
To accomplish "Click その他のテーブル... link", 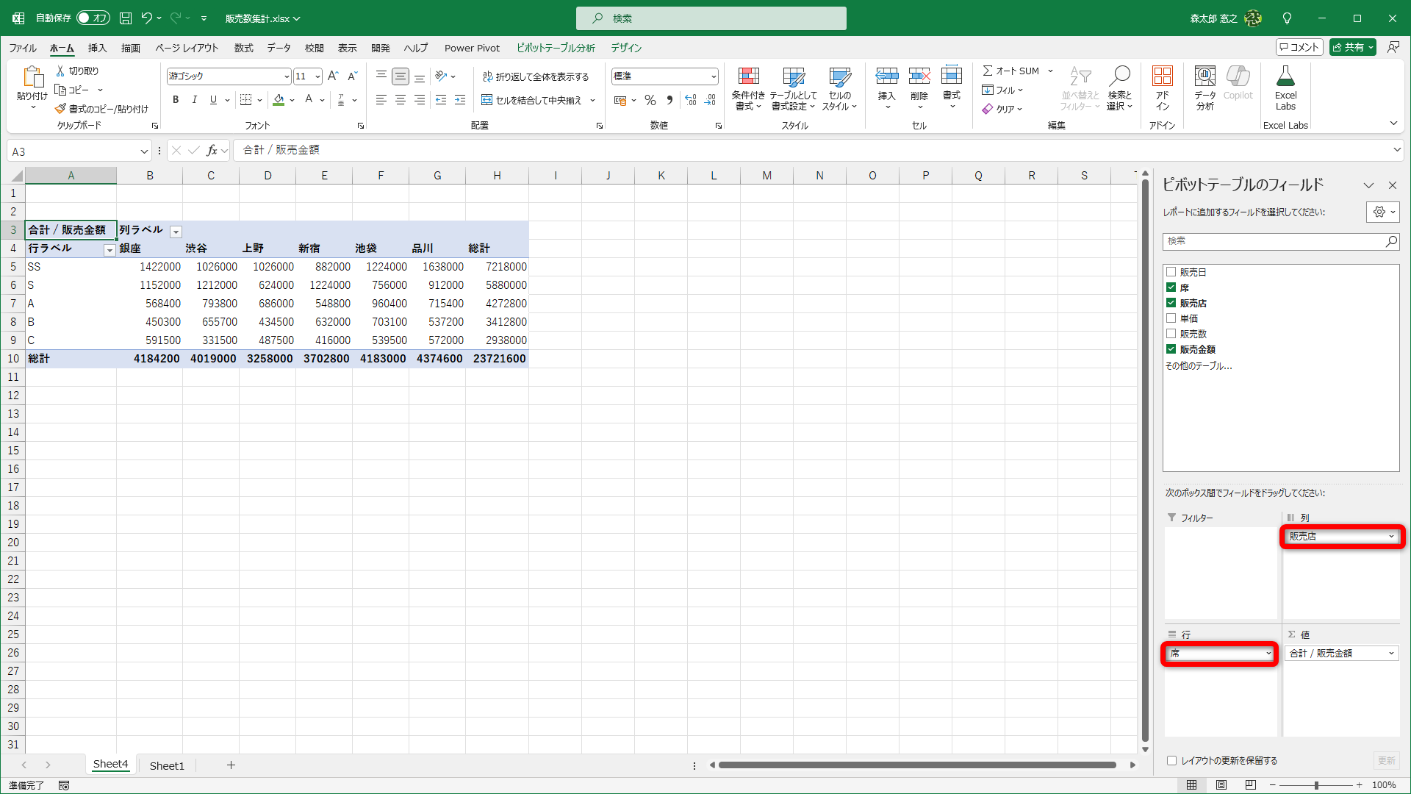I will click(x=1199, y=365).
